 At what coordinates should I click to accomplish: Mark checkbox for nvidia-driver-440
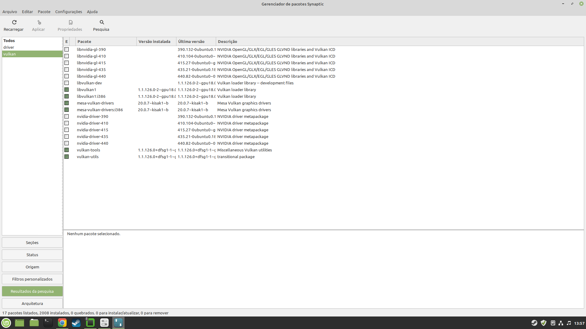67,143
